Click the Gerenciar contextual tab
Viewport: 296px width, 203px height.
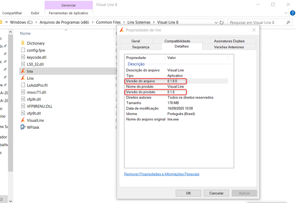68,5
